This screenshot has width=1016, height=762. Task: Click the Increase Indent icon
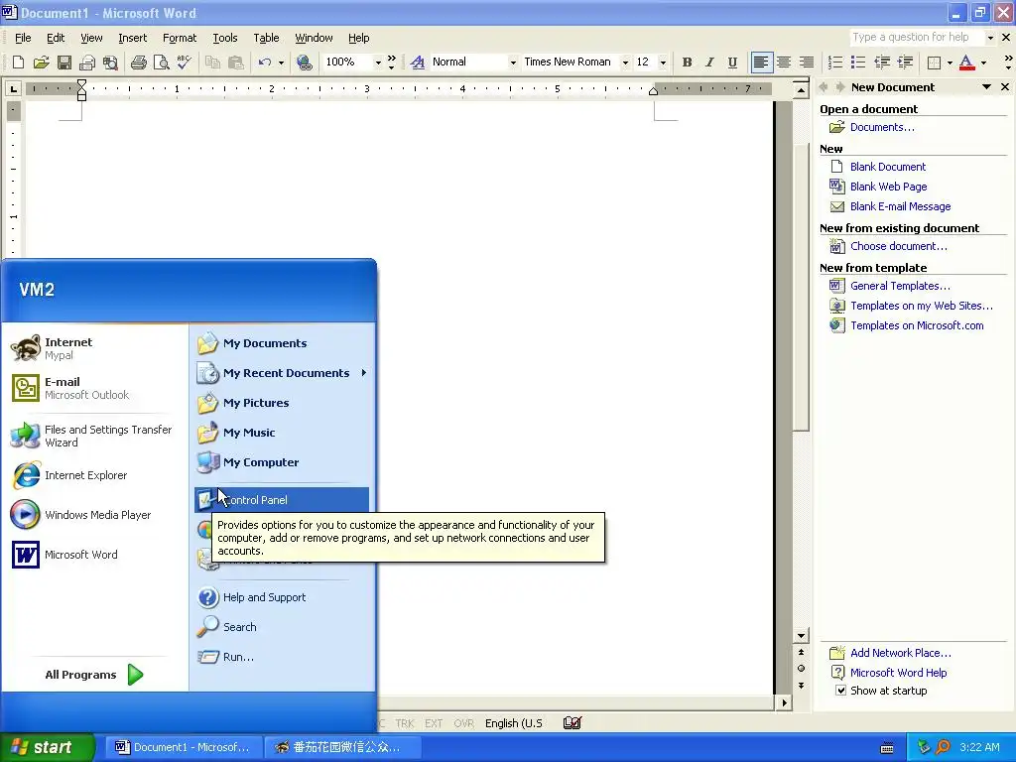(905, 63)
